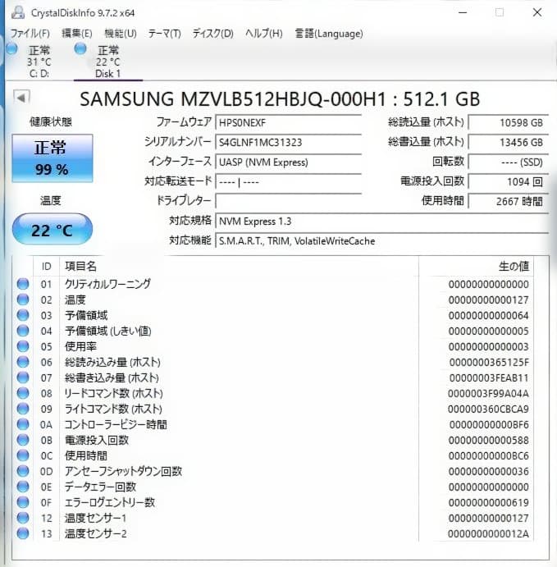Click status indicator for 04 予備領域 (しきい値)
Image resolution: width=557 pixels, height=567 pixels.
[x=23, y=331]
